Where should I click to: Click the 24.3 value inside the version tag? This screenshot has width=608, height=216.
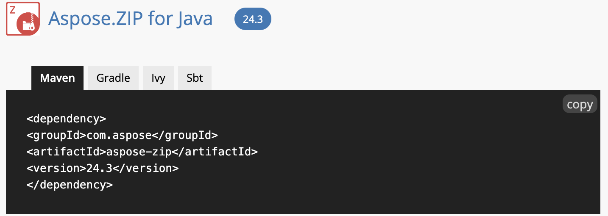pos(99,168)
